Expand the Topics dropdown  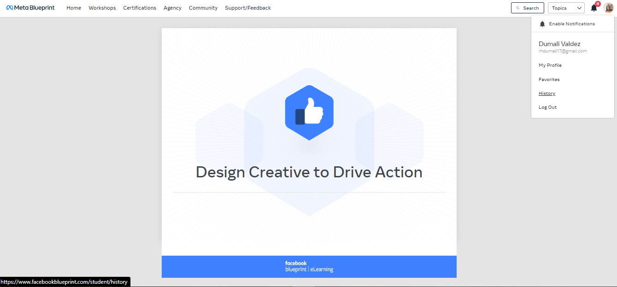click(566, 8)
